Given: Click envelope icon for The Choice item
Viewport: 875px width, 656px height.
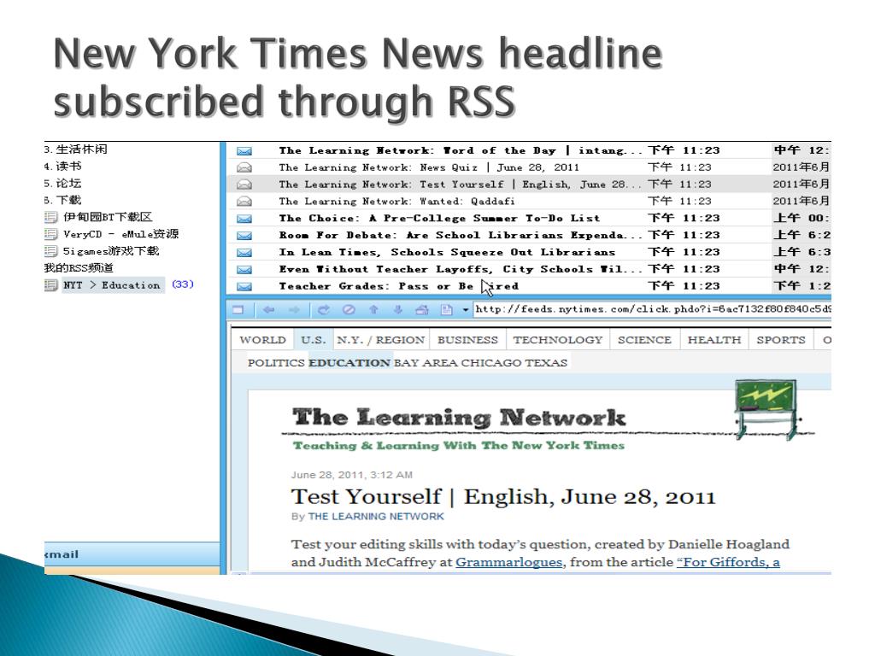Looking at the screenshot, I should pyautogui.click(x=244, y=219).
